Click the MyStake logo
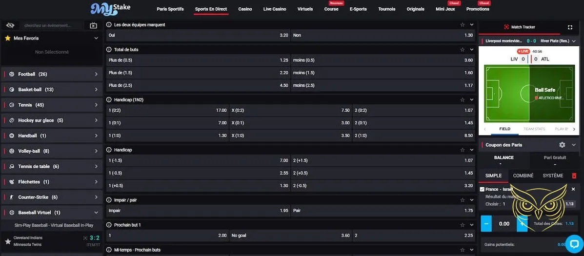The width and height of the screenshot is (584, 256). [x=111, y=9]
